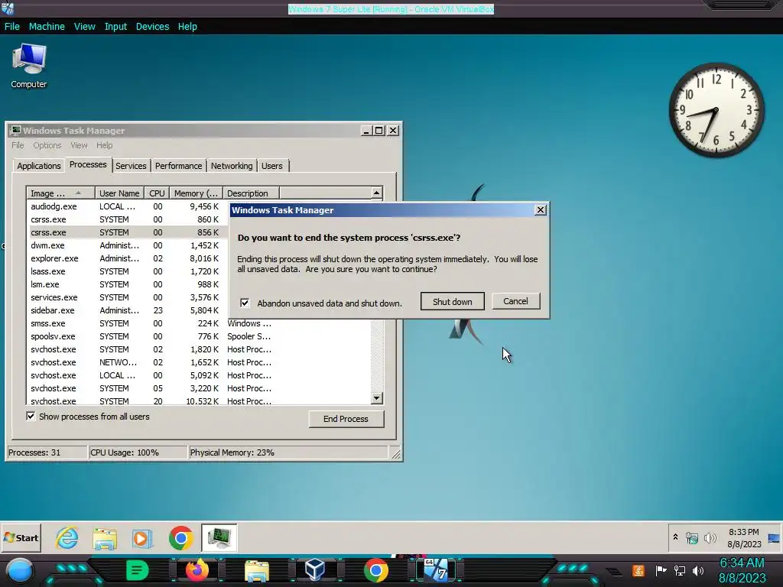Click process list scroll up arrow

coord(377,193)
